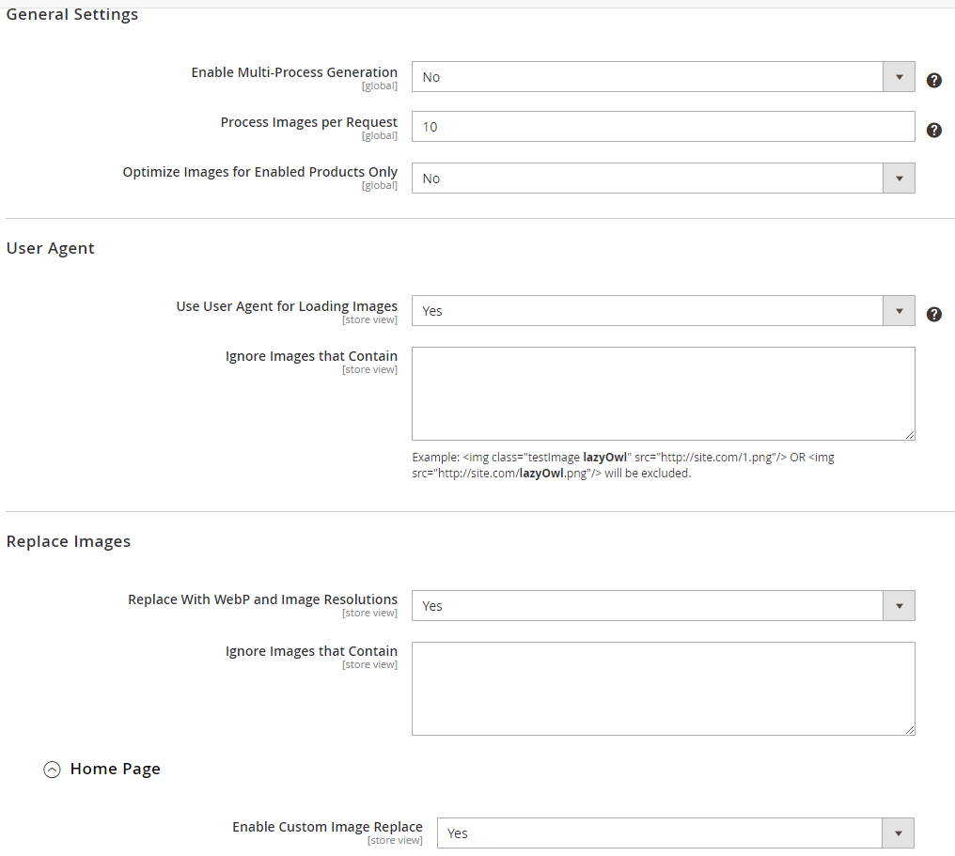Screen dimensions: 955x856
Task: Click Use User Agent for Loading Images label
Action: [287, 306]
